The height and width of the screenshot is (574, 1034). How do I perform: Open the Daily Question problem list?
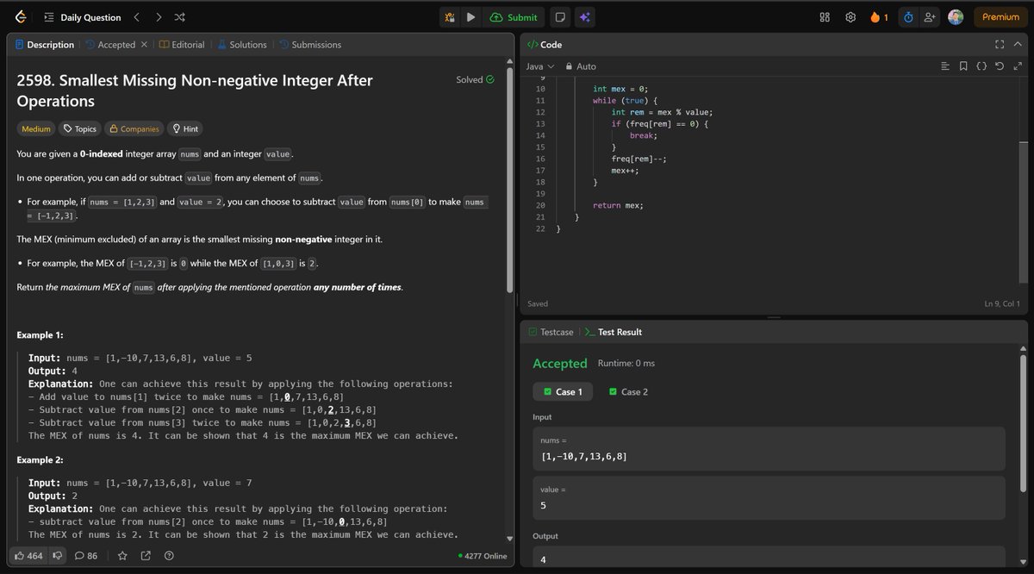coord(82,17)
